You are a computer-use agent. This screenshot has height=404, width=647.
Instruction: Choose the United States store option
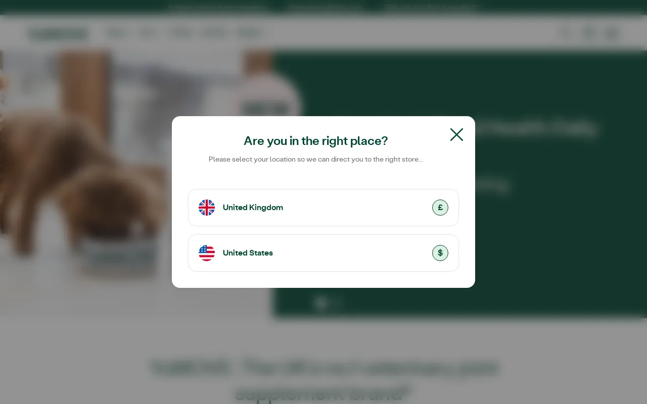[x=323, y=253]
